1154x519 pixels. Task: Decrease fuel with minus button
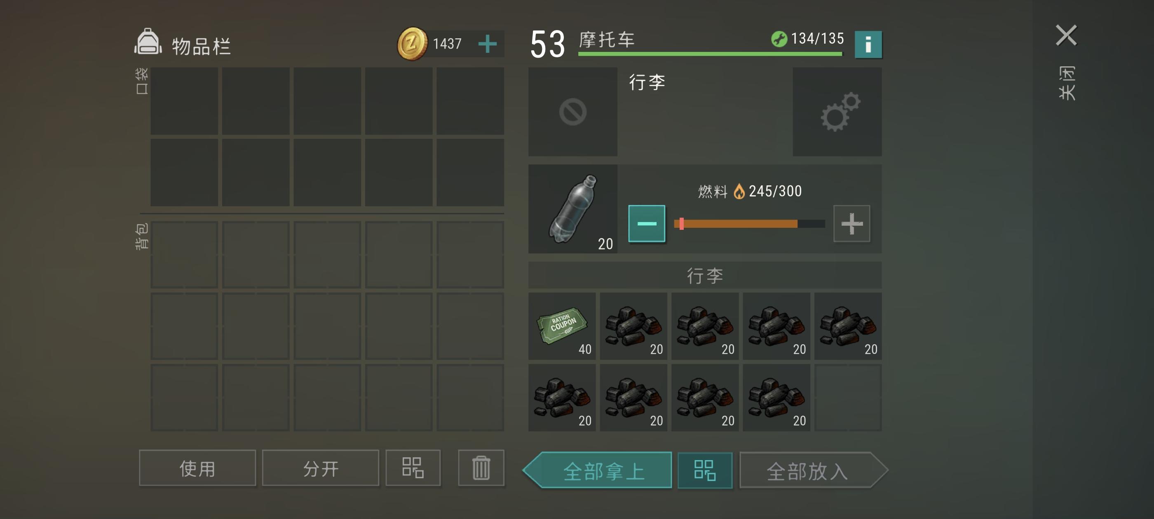[646, 223]
